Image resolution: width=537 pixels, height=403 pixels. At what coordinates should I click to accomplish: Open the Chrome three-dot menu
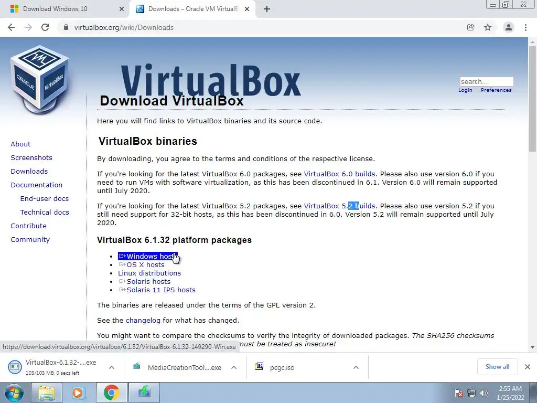(x=525, y=27)
